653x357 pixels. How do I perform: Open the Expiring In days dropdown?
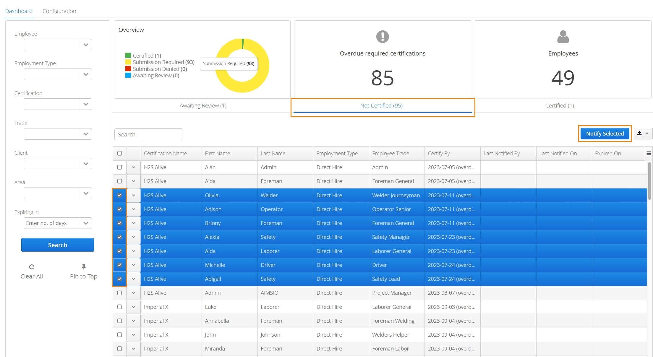tap(86, 223)
